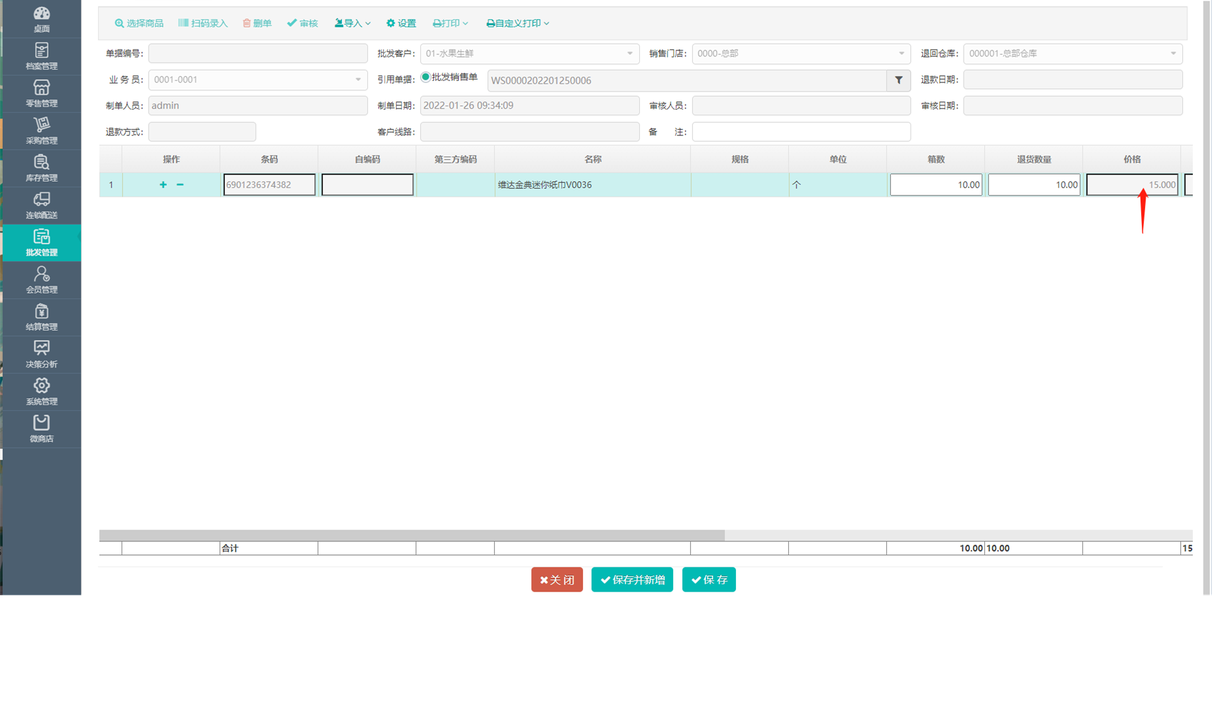The height and width of the screenshot is (706, 1217).
Task: Open the 批发客户 dropdown
Action: [x=529, y=54]
